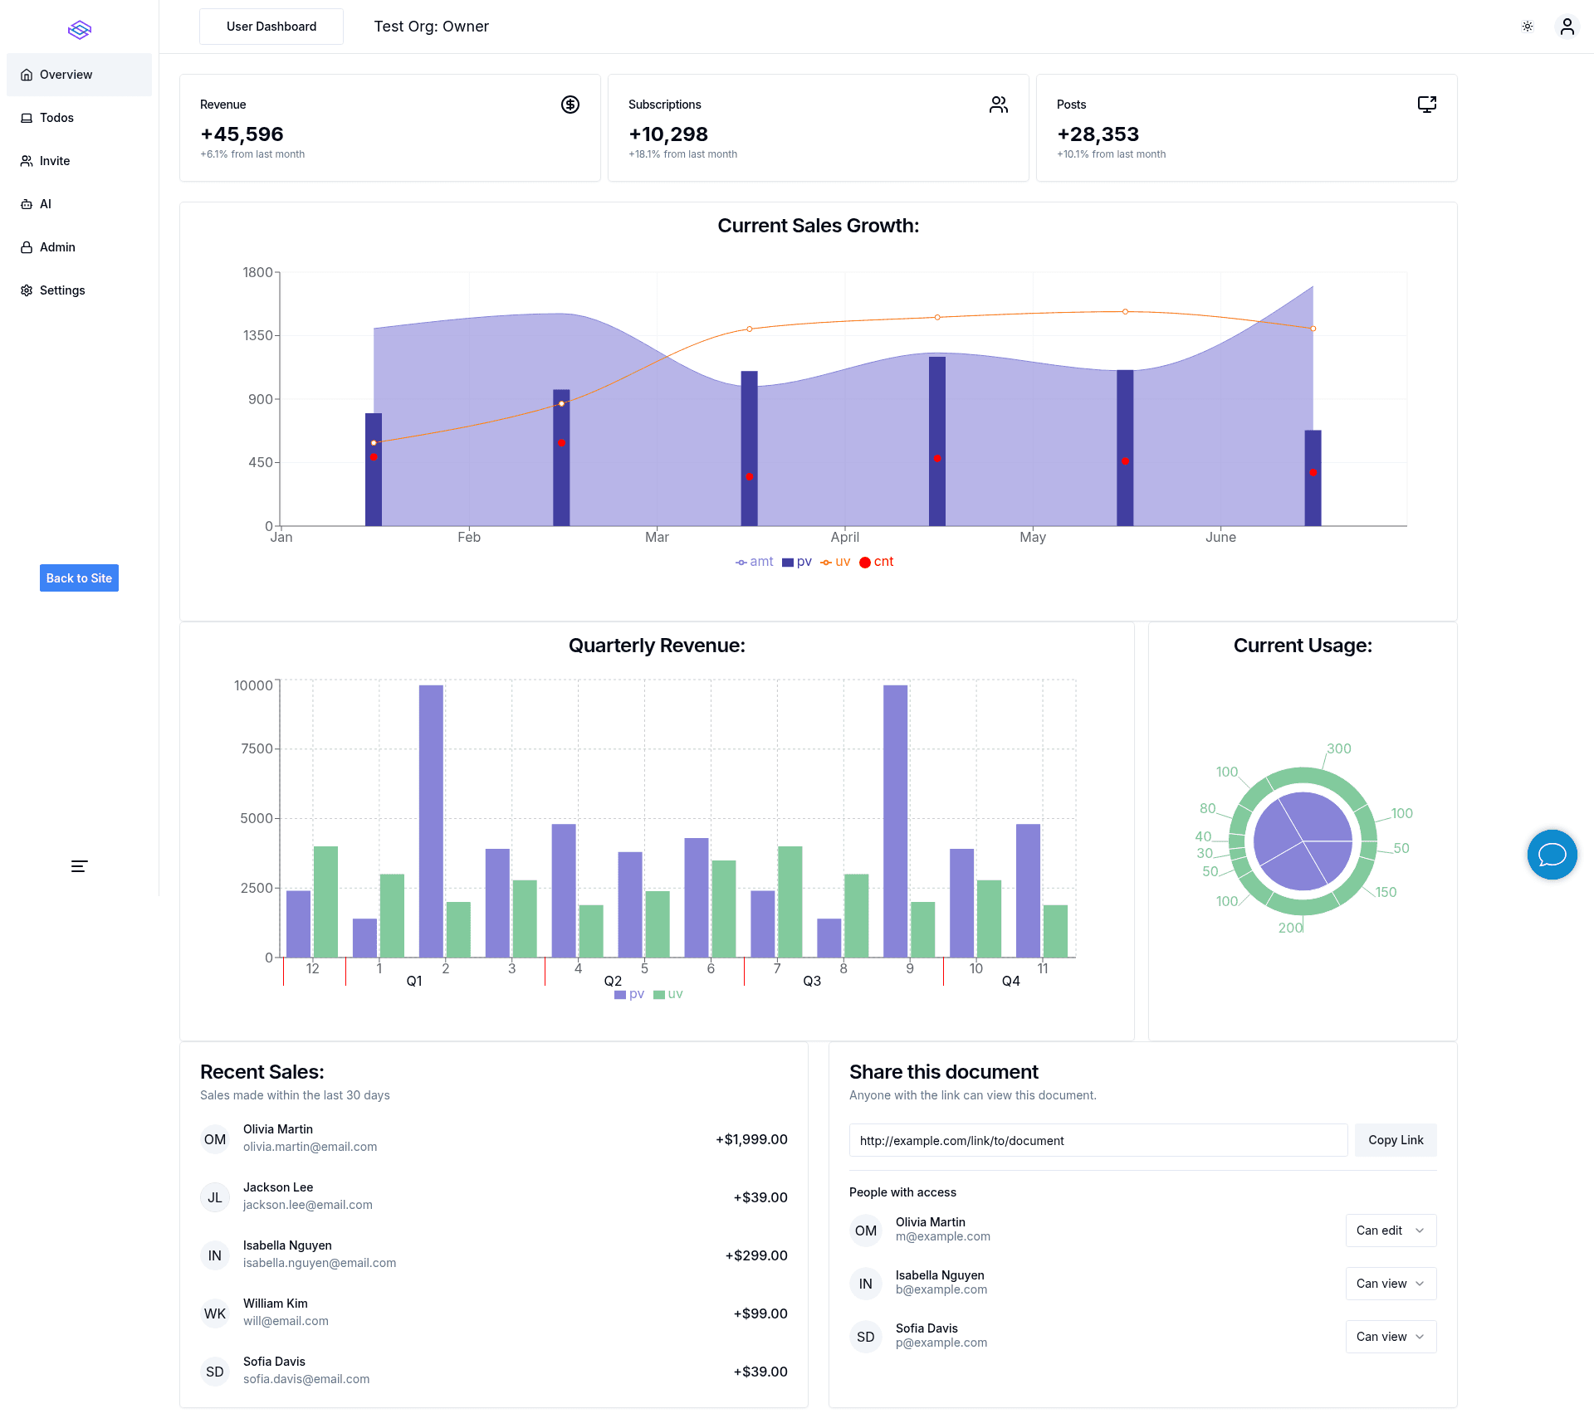Screen dimensions: 1594x1428
Task: Click the Settings gear icon
Action: [x=27, y=290]
